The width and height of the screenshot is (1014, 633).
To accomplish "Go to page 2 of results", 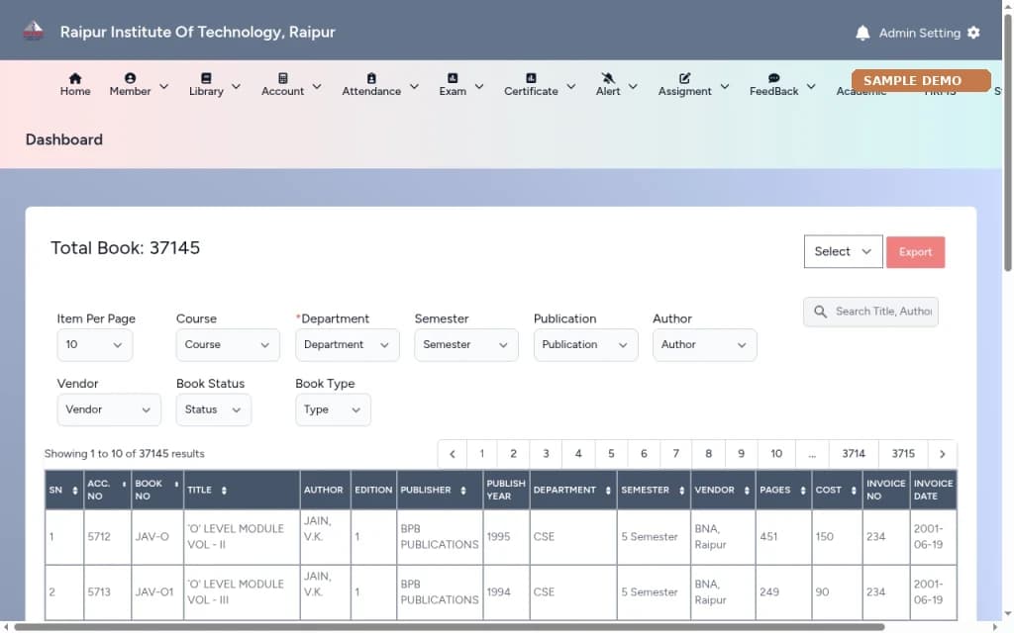I will pyautogui.click(x=513, y=453).
